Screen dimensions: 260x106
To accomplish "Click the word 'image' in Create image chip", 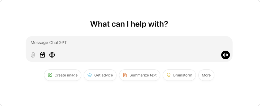I will pyautogui.click(x=72, y=75).
